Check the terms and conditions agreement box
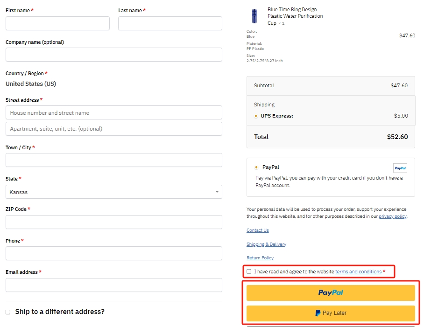 click(x=249, y=271)
